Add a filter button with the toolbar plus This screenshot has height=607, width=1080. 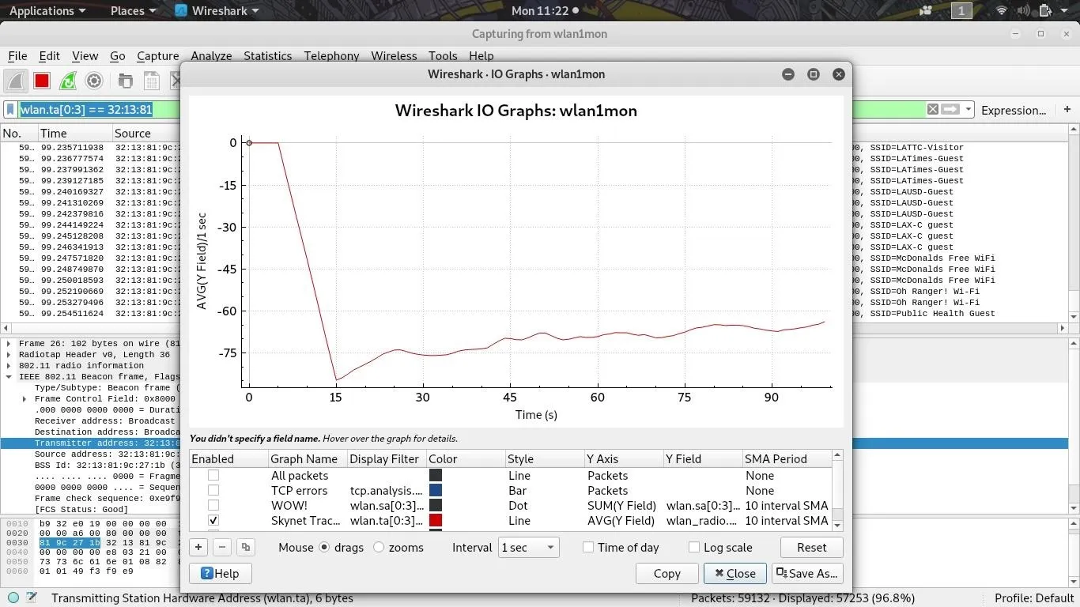(1067, 109)
